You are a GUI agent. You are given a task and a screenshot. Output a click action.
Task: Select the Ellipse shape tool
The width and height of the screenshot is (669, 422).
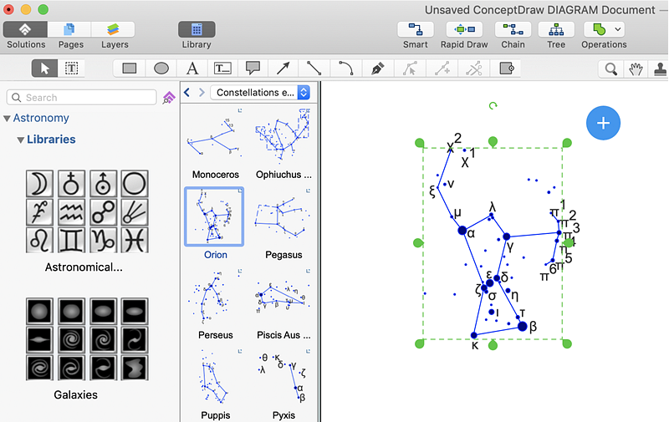(x=161, y=69)
